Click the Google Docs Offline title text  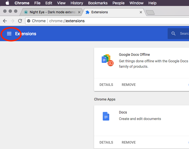pyautogui.click(x=134, y=54)
